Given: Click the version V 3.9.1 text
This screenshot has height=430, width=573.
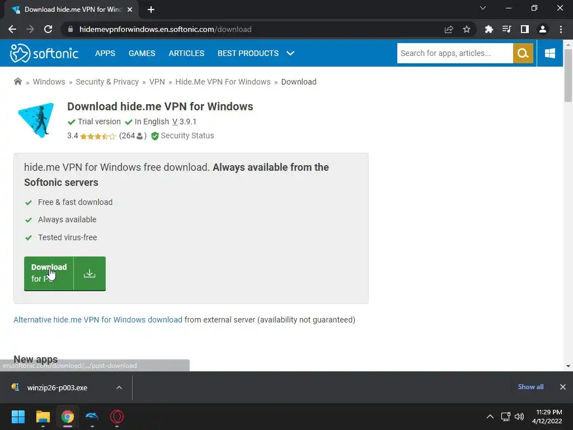Looking at the screenshot, I should pos(184,121).
